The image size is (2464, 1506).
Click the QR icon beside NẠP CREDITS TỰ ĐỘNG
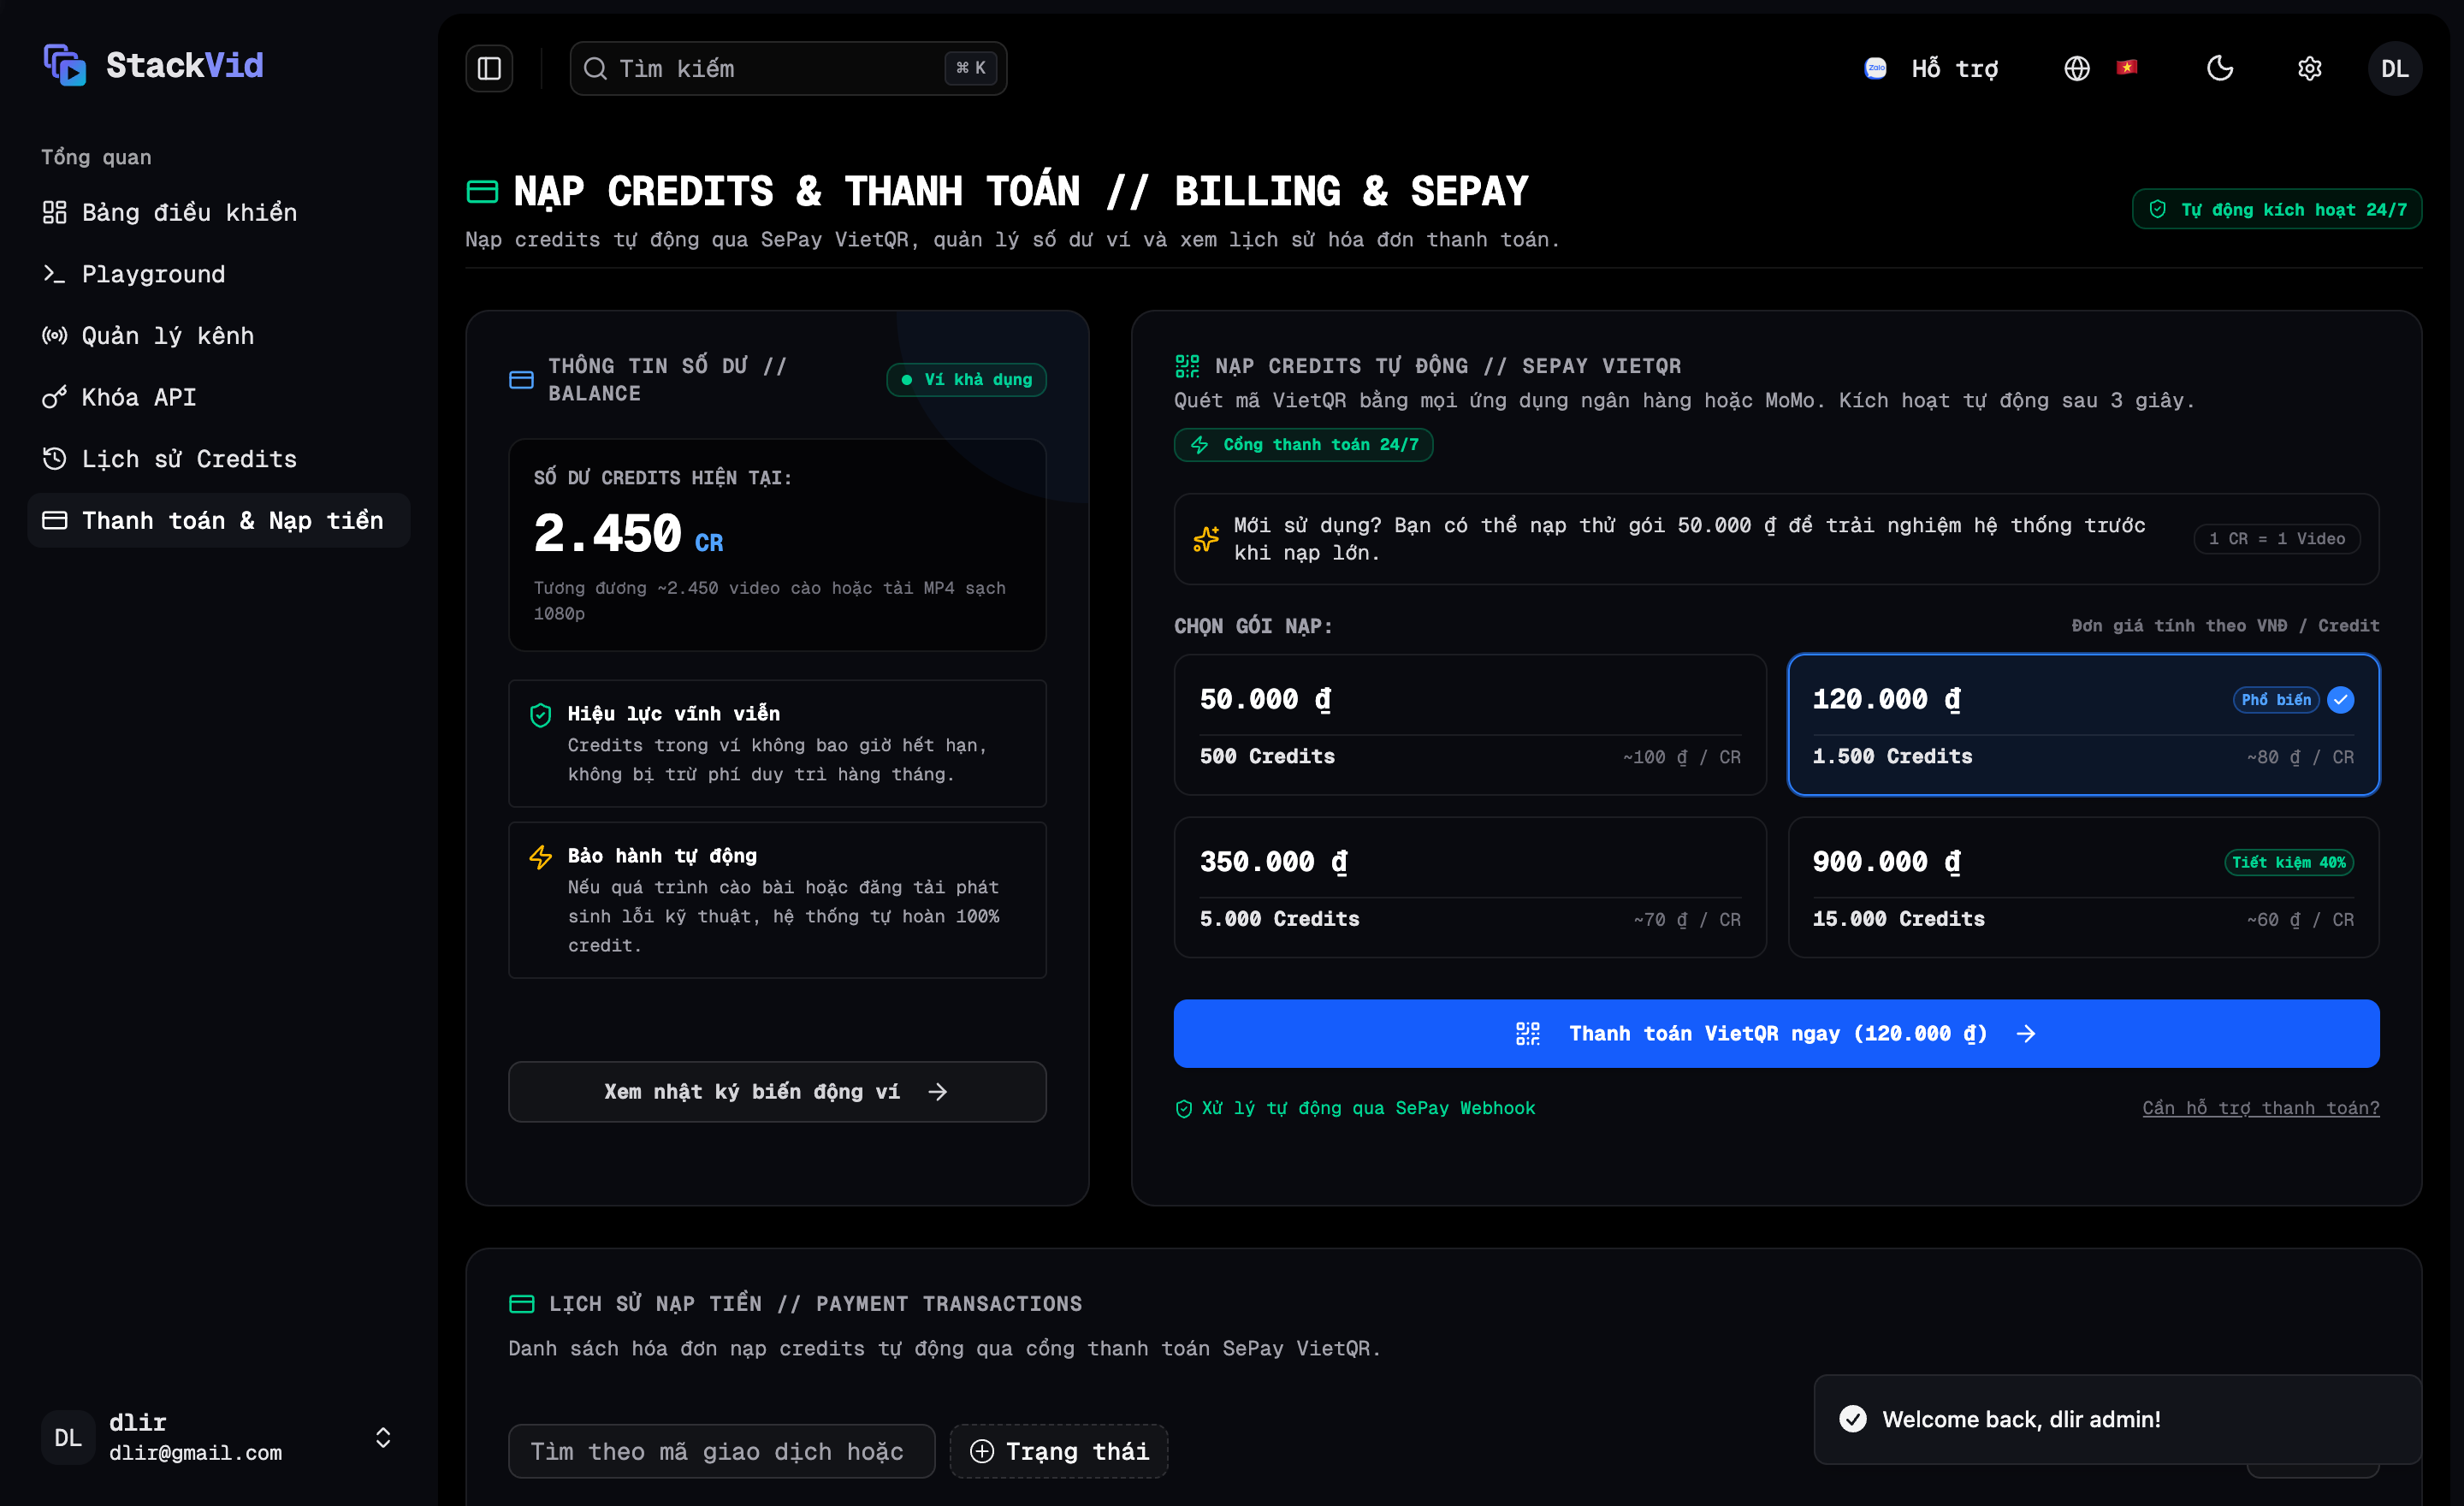[1187, 366]
